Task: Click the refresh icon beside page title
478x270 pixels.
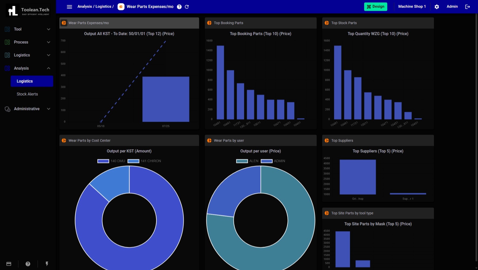Action: click(x=187, y=7)
